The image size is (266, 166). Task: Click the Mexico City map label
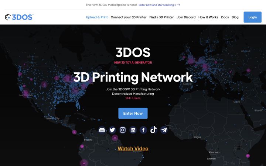[53, 118]
